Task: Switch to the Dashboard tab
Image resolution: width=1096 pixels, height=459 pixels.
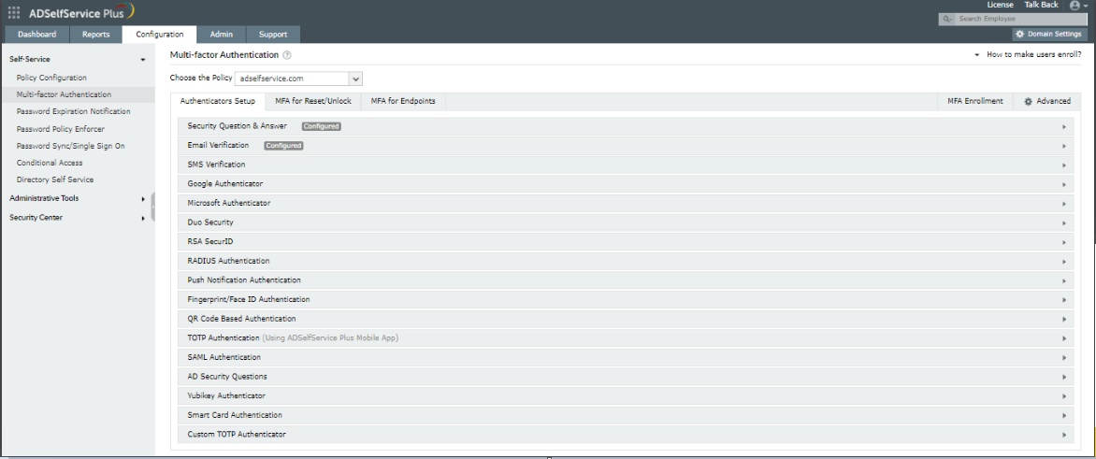Action: (36, 35)
